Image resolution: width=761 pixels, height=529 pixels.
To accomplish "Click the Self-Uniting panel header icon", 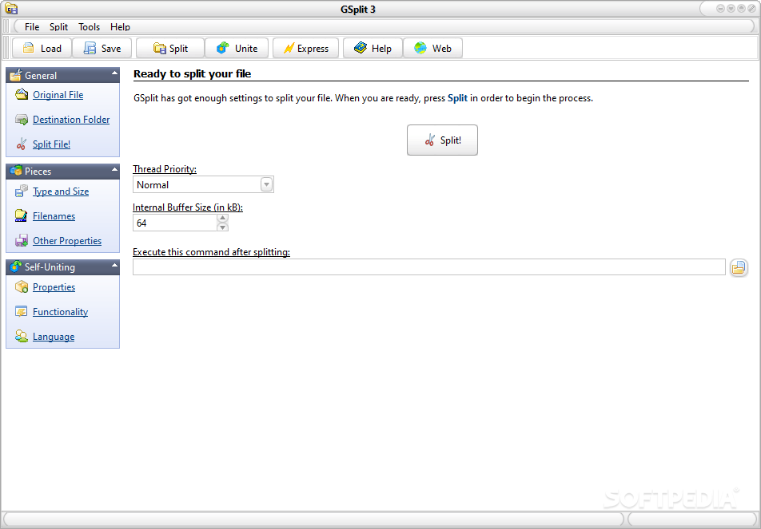I will (16, 266).
